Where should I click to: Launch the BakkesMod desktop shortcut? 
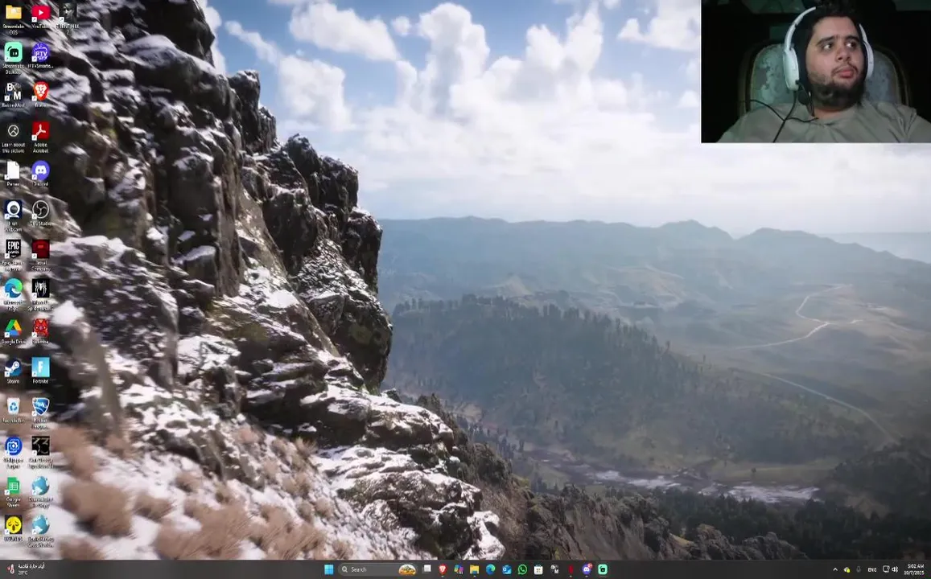13,94
